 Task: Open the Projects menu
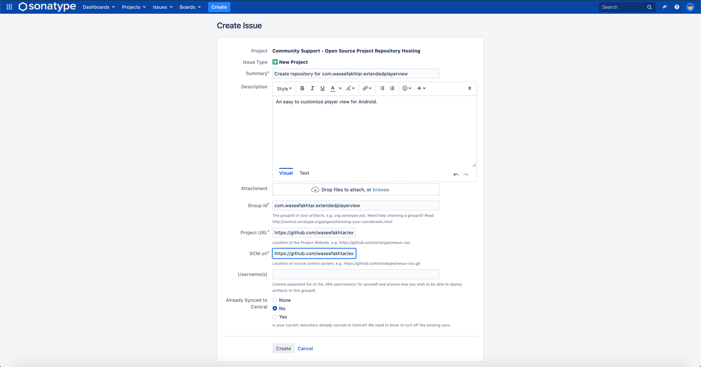point(134,7)
